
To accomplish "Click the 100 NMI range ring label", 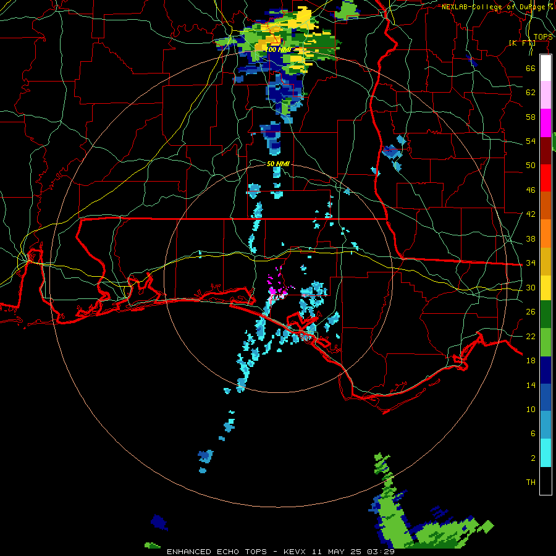I will [279, 49].
